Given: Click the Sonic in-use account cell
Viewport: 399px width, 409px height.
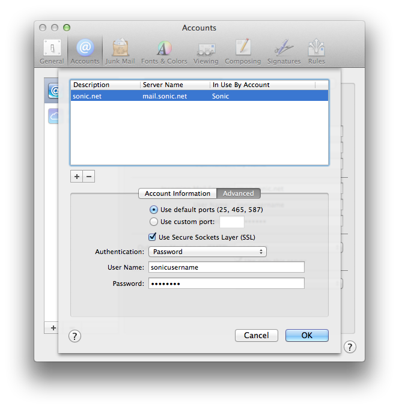Looking at the screenshot, I should pos(221,96).
